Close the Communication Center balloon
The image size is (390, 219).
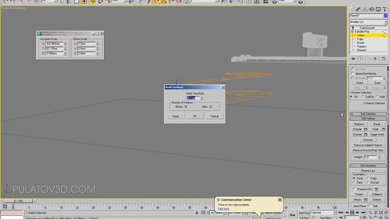click(280, 200)
